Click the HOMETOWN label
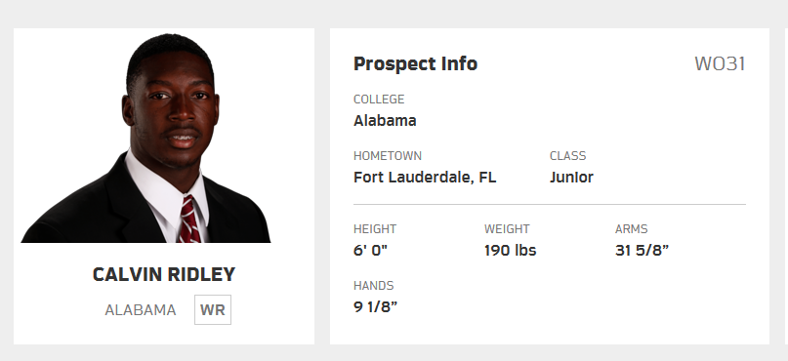 pos(388,156)
